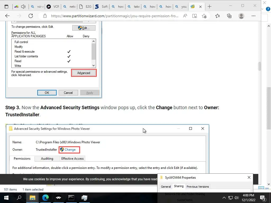Click the Advanced button in article image

click(x=84, y=73)
